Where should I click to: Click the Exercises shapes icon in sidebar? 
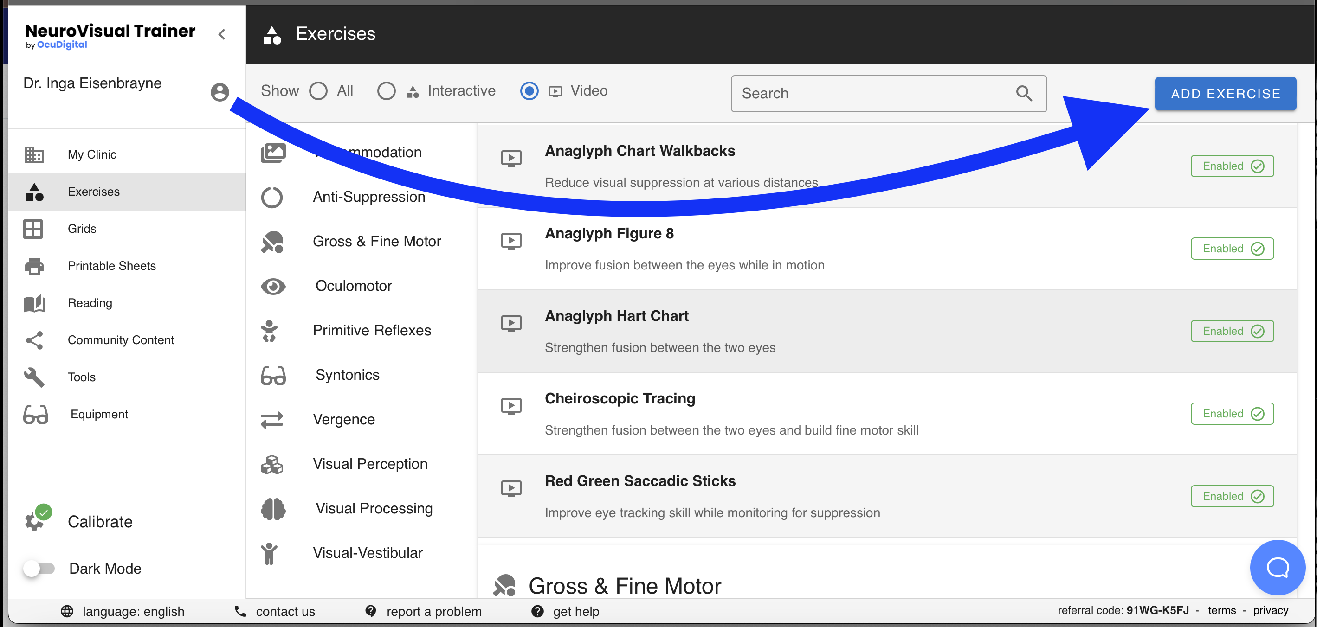[34, 192]
